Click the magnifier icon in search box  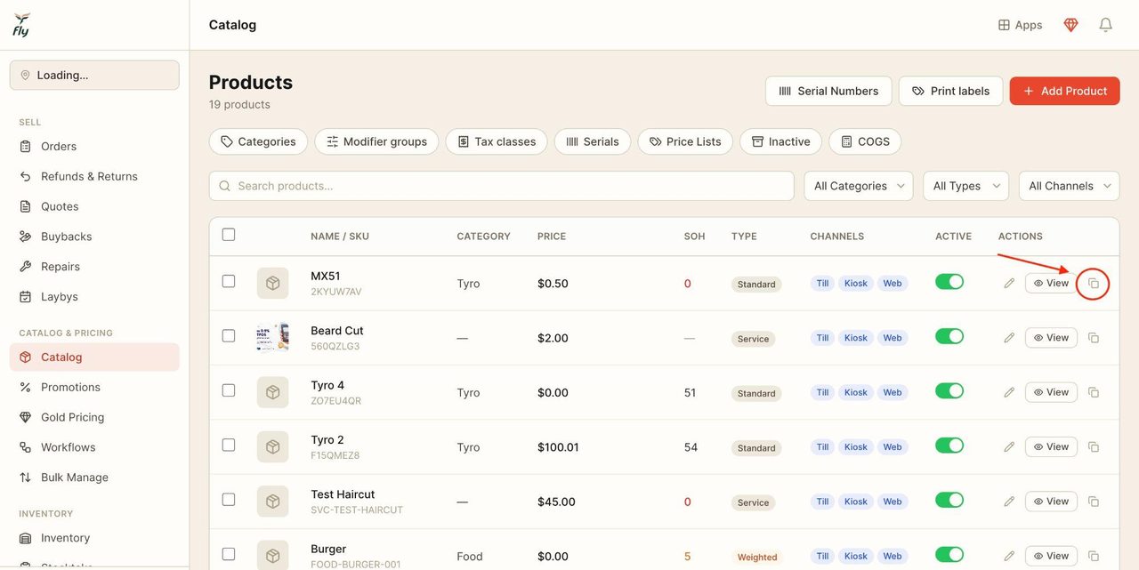pyautogui.click(x=225, y=186)
